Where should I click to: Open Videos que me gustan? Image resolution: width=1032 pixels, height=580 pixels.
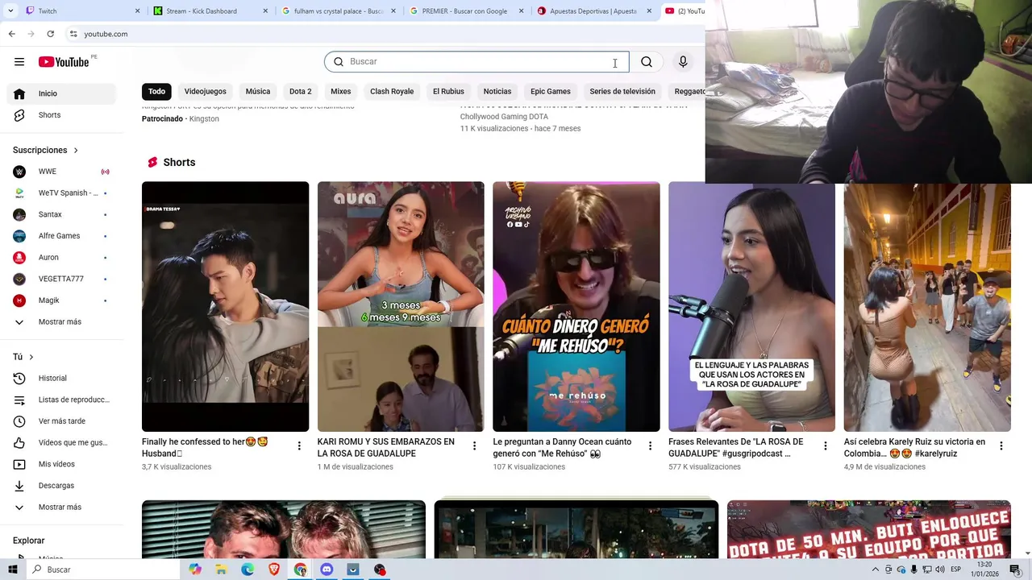click(x=61, y=443)
